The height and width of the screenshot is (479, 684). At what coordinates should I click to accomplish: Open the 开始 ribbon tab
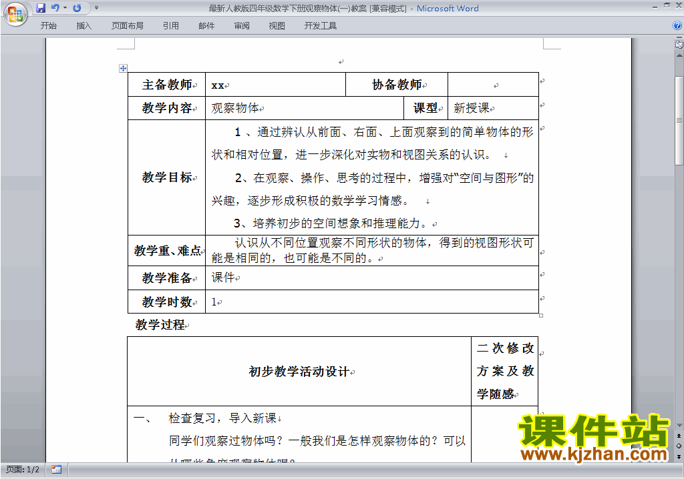click(48, 26)
